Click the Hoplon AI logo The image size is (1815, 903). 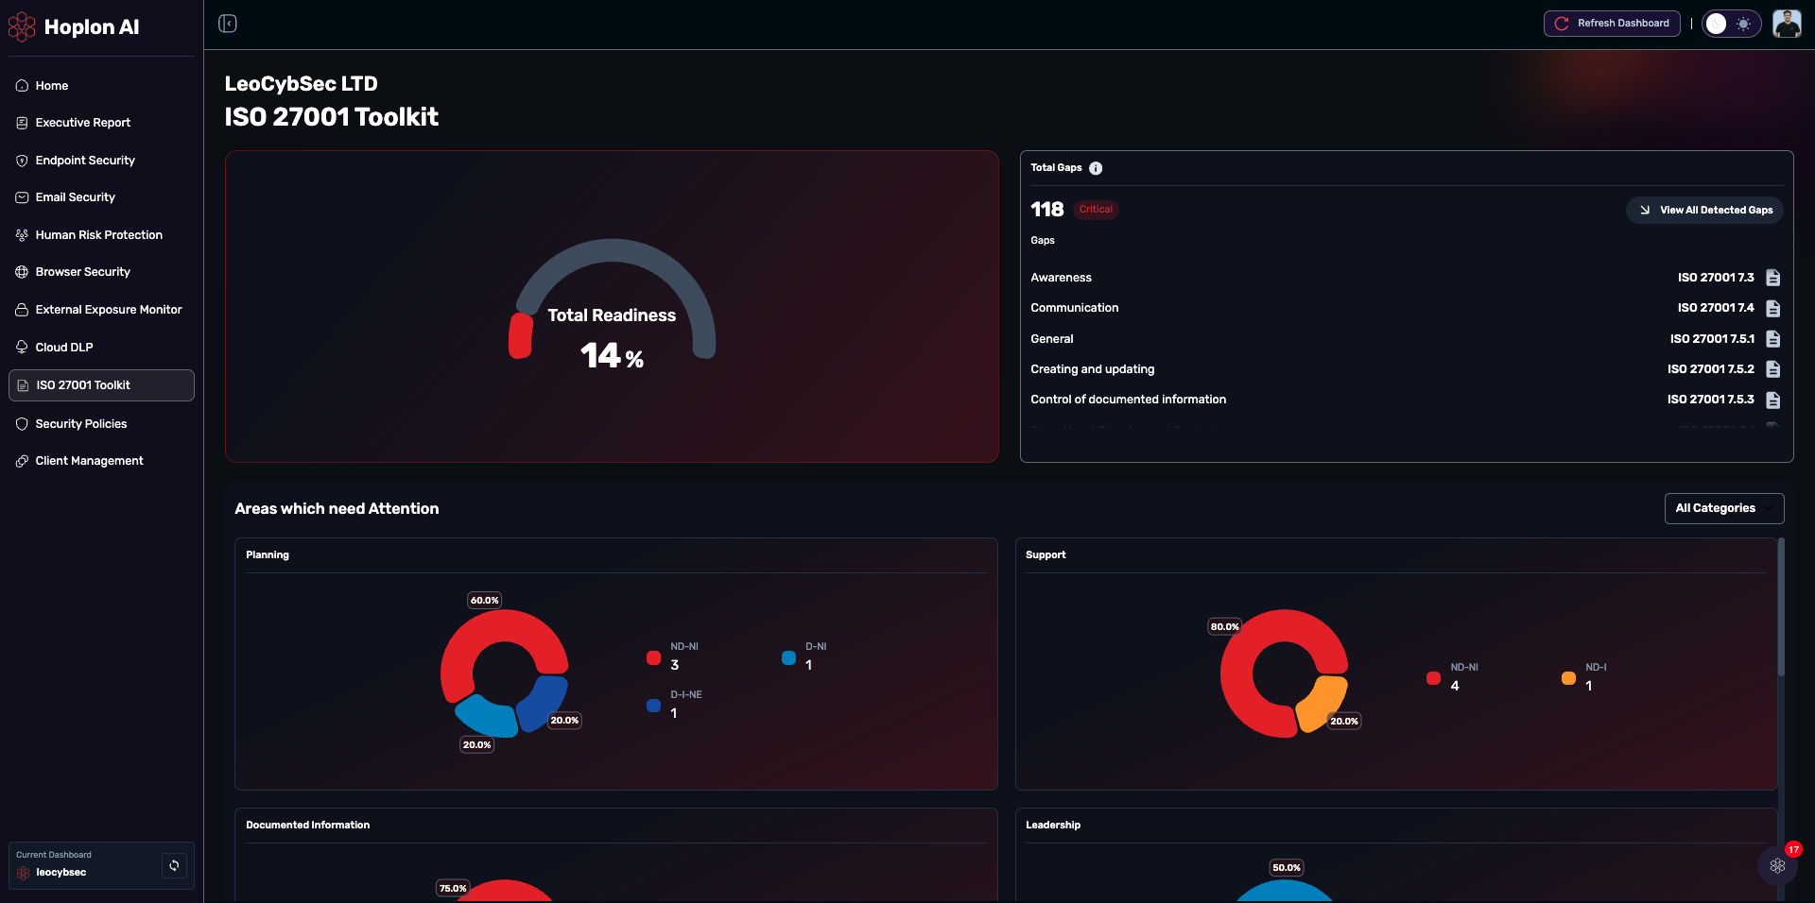click(74, 27)
